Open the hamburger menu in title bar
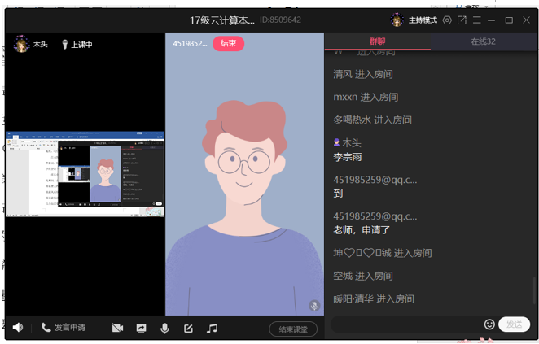The height and width of the screenshot is (344, 539). click(477, 20)
